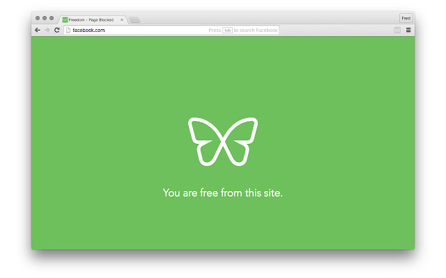Screen dimensions: 446x278
Task: Reload the facebook.com page
Action: click(x=57, y=30)
